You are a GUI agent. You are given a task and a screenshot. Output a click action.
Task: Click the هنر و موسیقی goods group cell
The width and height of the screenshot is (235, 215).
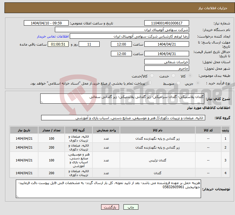(x=78, y=160)
